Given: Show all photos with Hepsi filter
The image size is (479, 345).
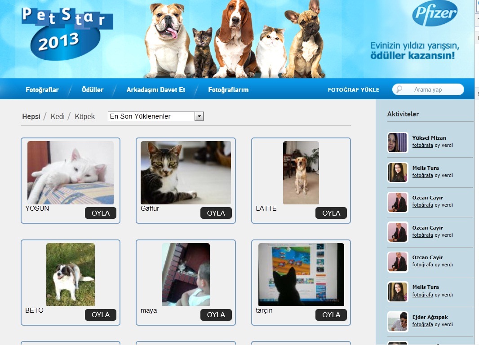Looking at the screenshot, I should coord(31,117).
